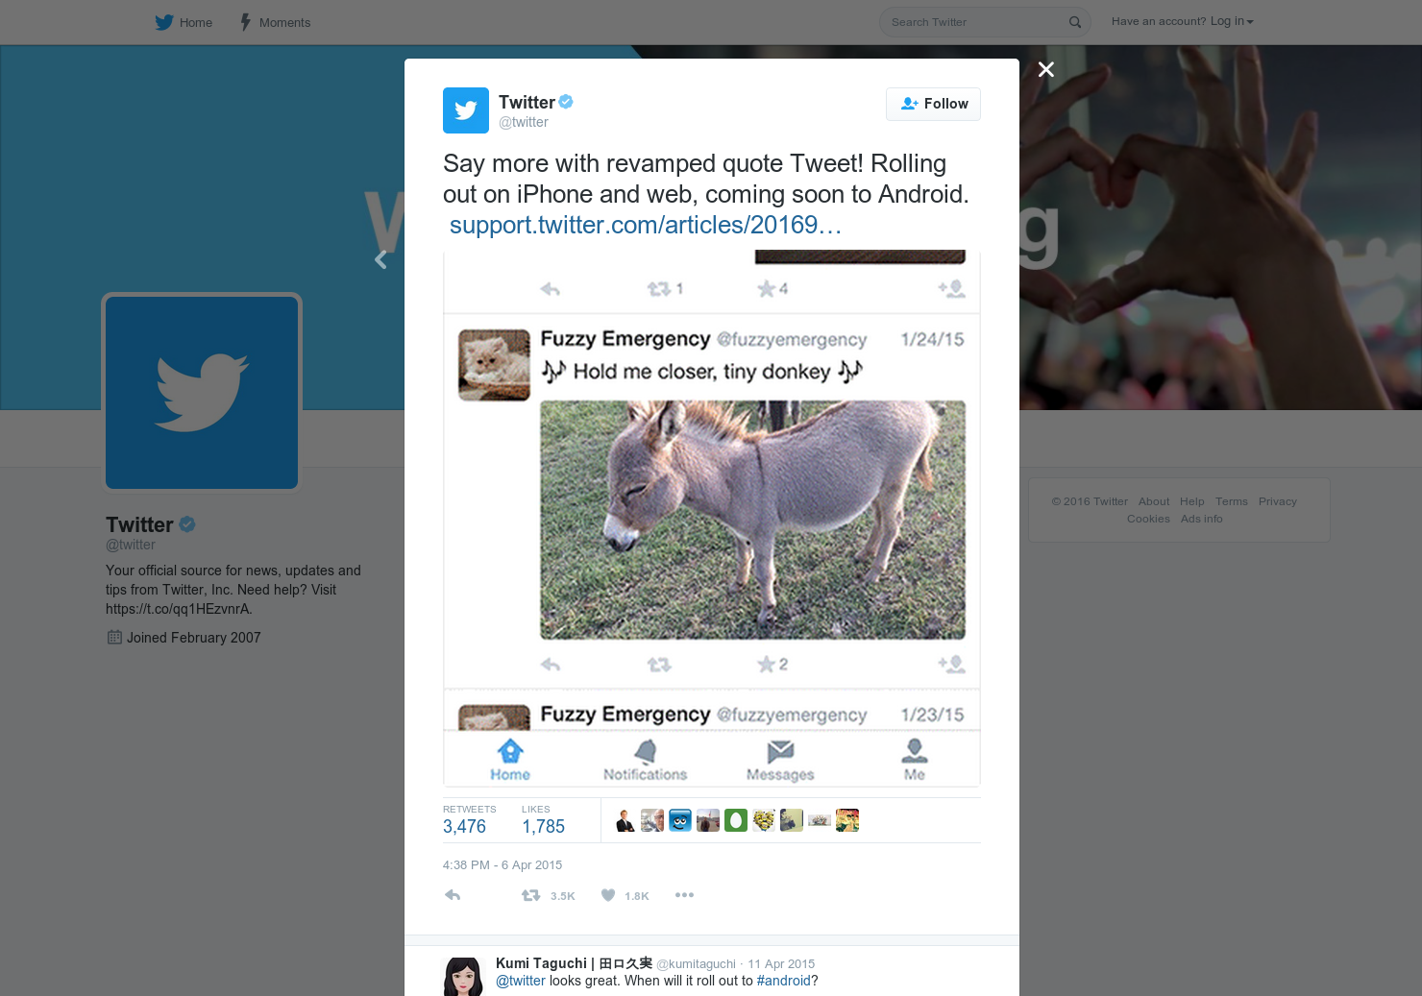Click the reply date 11 Apr 2015
The height and width of the screenshot is (996, 1422).
point(781,964)
